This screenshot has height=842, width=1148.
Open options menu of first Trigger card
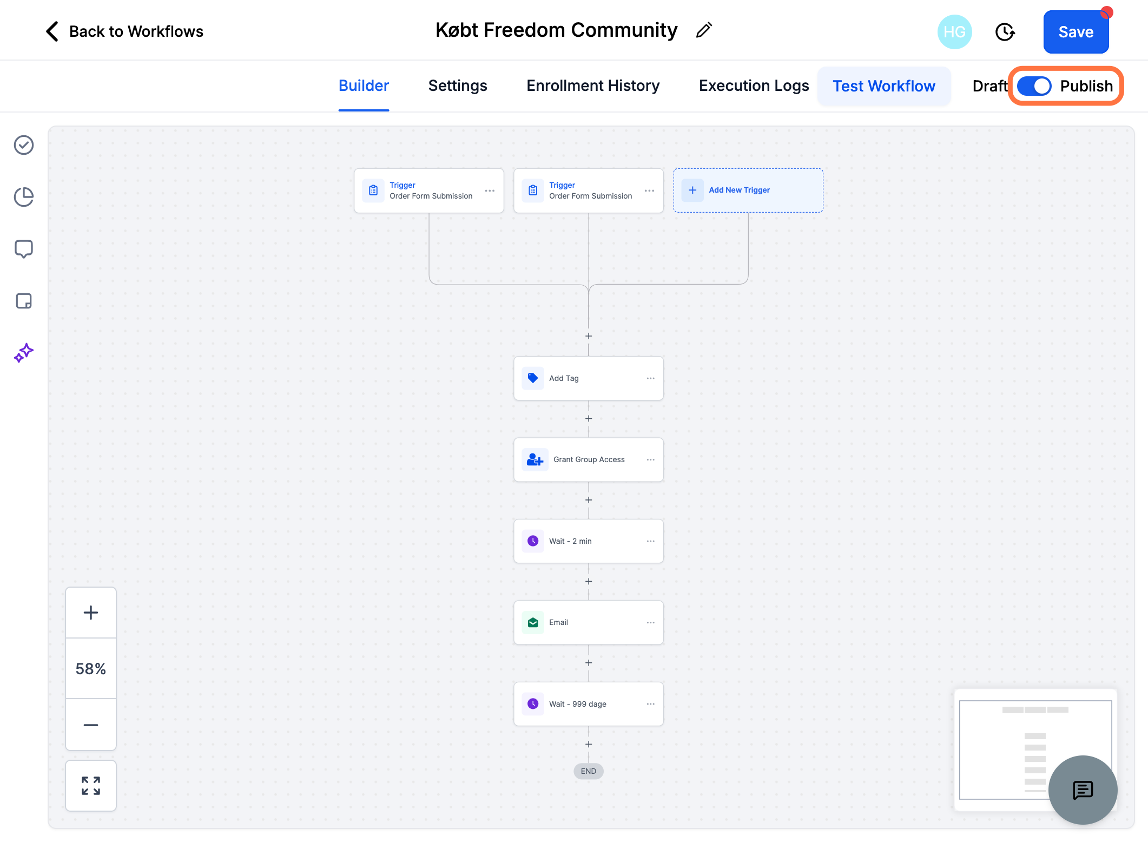490,190
